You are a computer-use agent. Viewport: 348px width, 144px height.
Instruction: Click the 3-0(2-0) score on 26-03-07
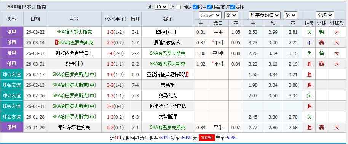tap(115, 53)
